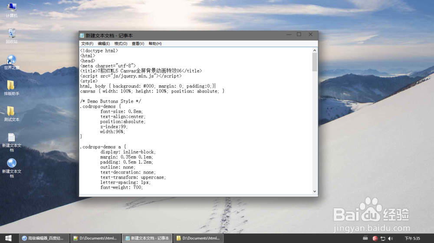Click the Notepad scrollbar down arrow
Image resolution: width=434 pixels, height=243 pixels.
click(315, 191)
